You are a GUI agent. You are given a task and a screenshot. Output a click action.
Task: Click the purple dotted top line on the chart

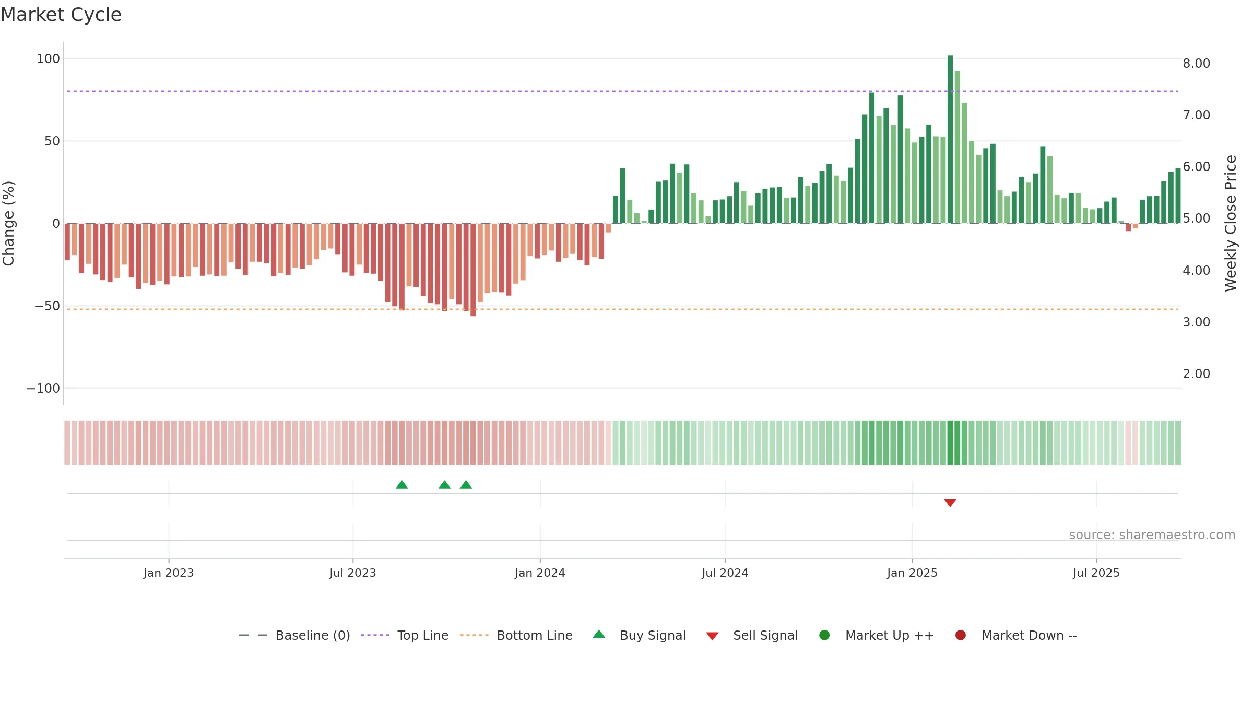pos(622,91)
